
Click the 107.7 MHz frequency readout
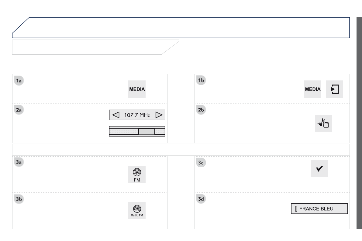(137, 115)
